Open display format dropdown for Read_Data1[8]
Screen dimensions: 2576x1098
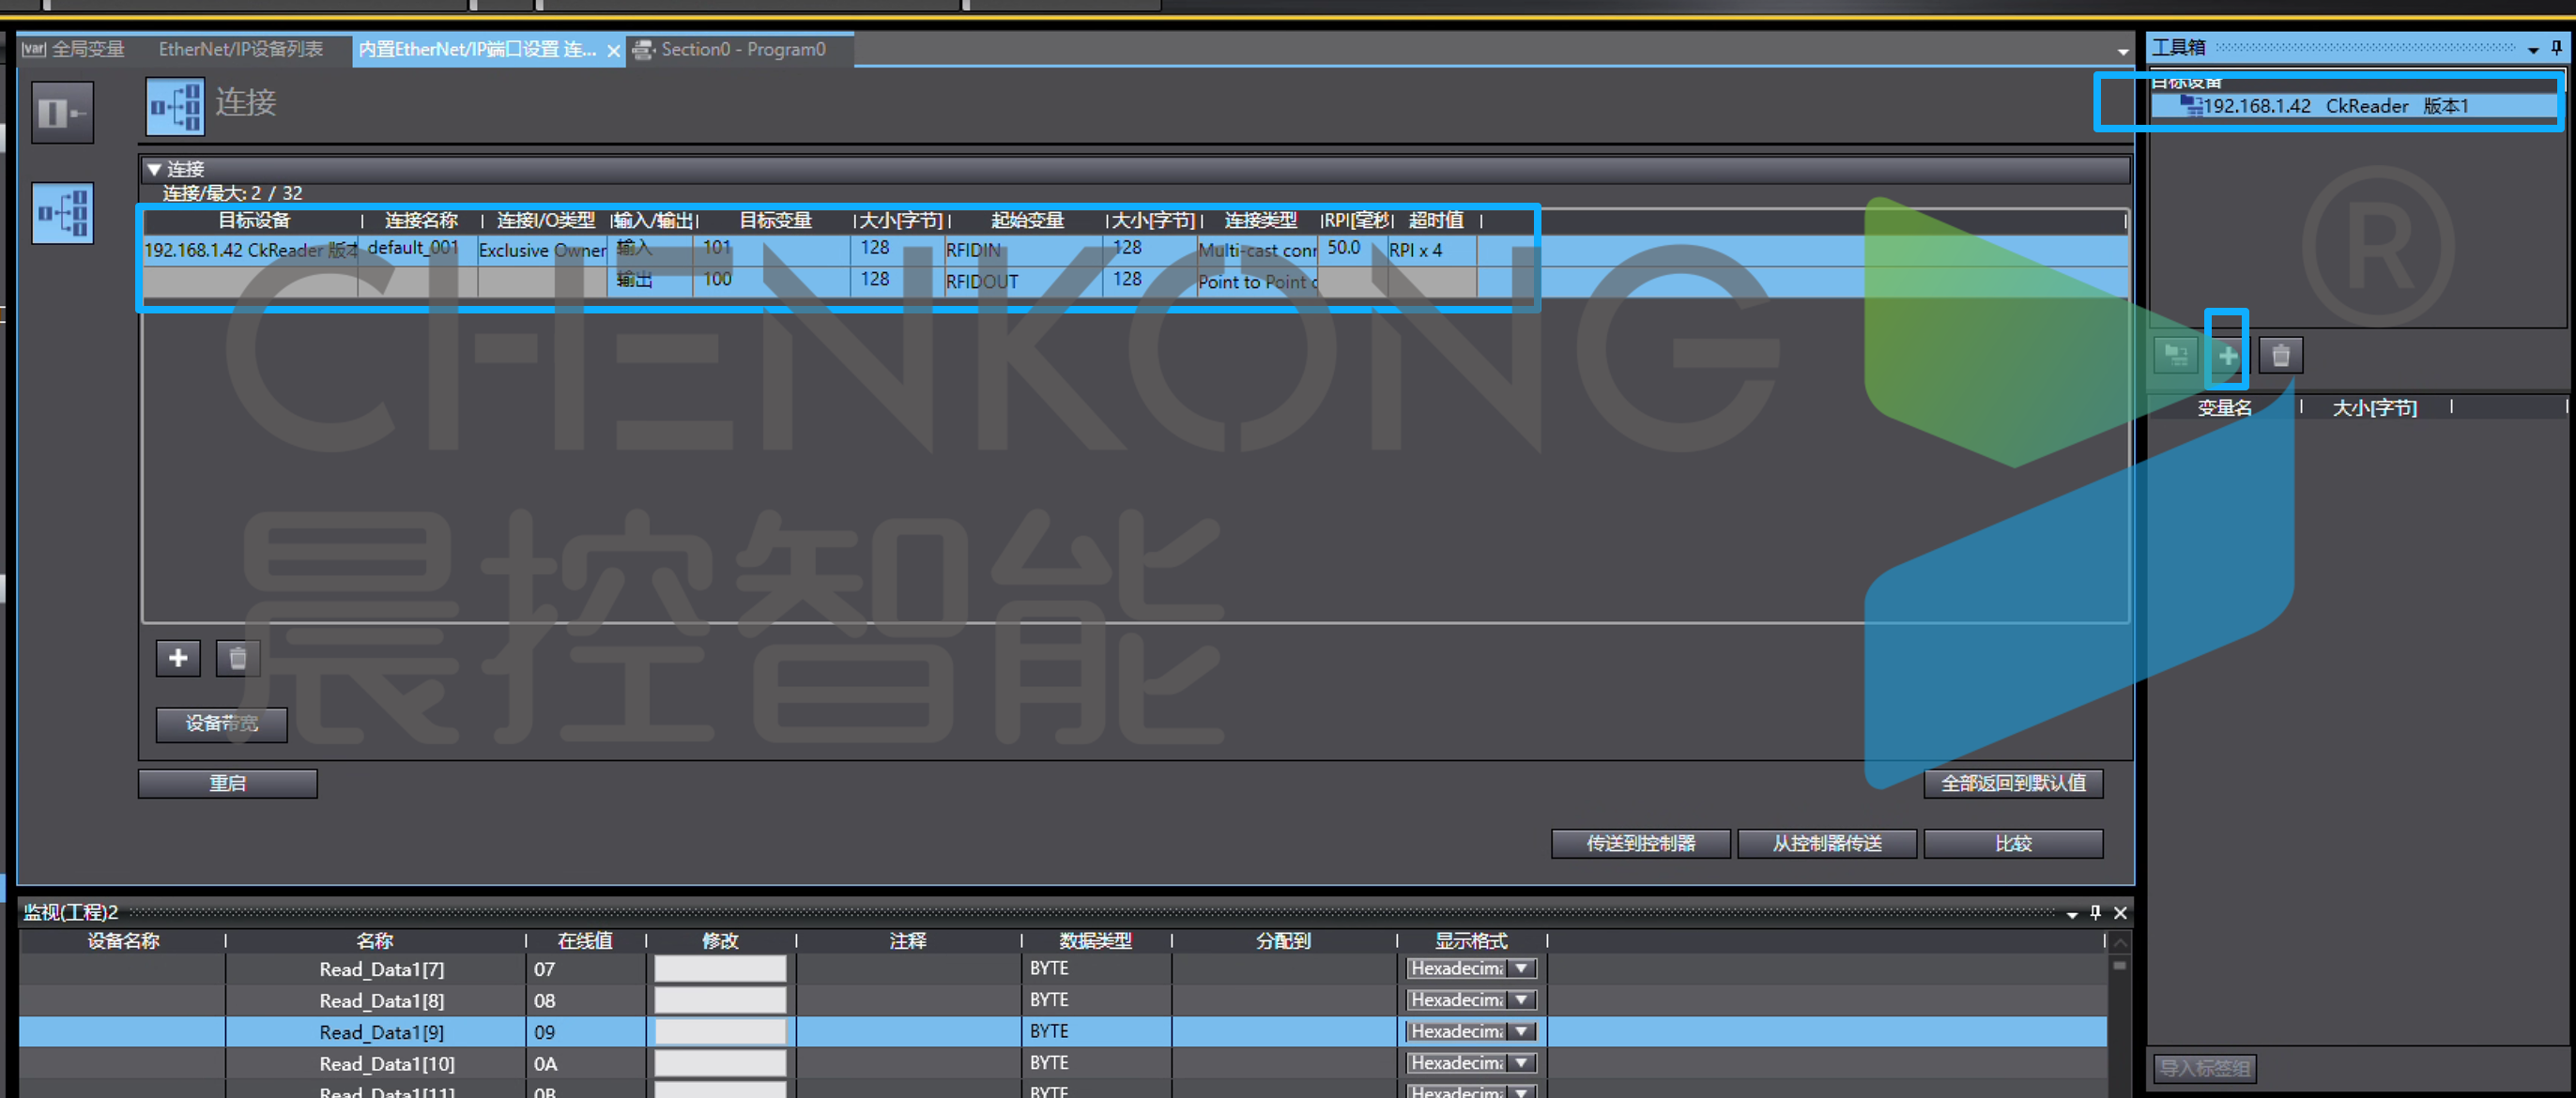[1521, 999]
